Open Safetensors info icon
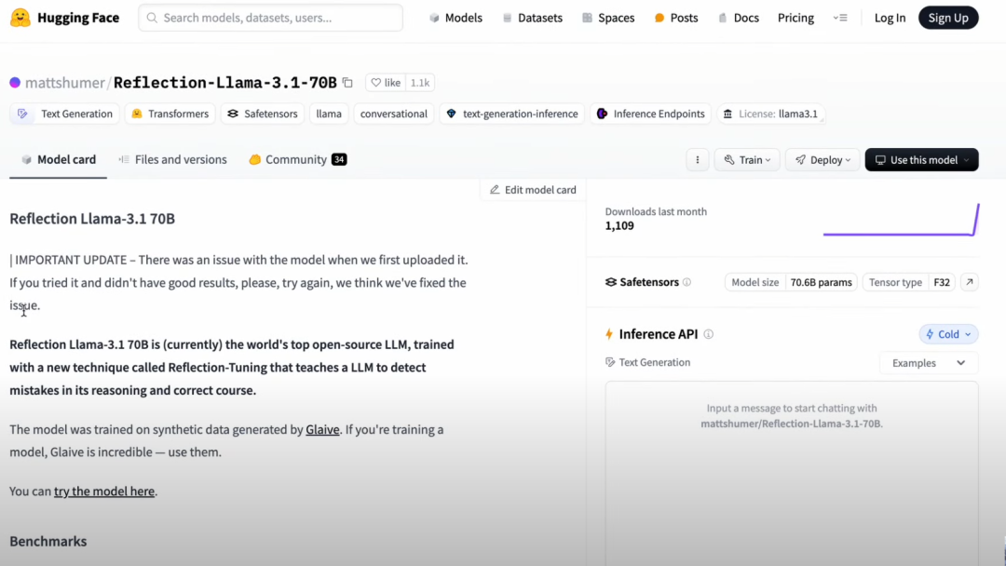 pyautogui.click(x=687, y=282)
